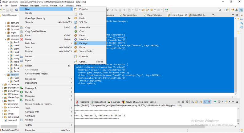Viewport: 244px width, 133px height.
Task: Click the Import icon in context menu
Action: 22,56
